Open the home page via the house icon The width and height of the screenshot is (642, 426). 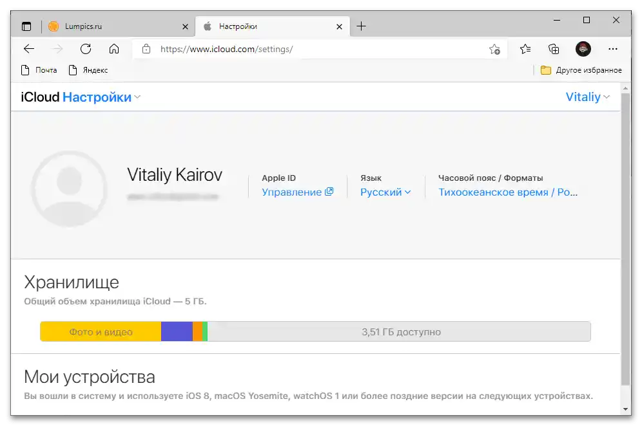(x=114, y=49)
